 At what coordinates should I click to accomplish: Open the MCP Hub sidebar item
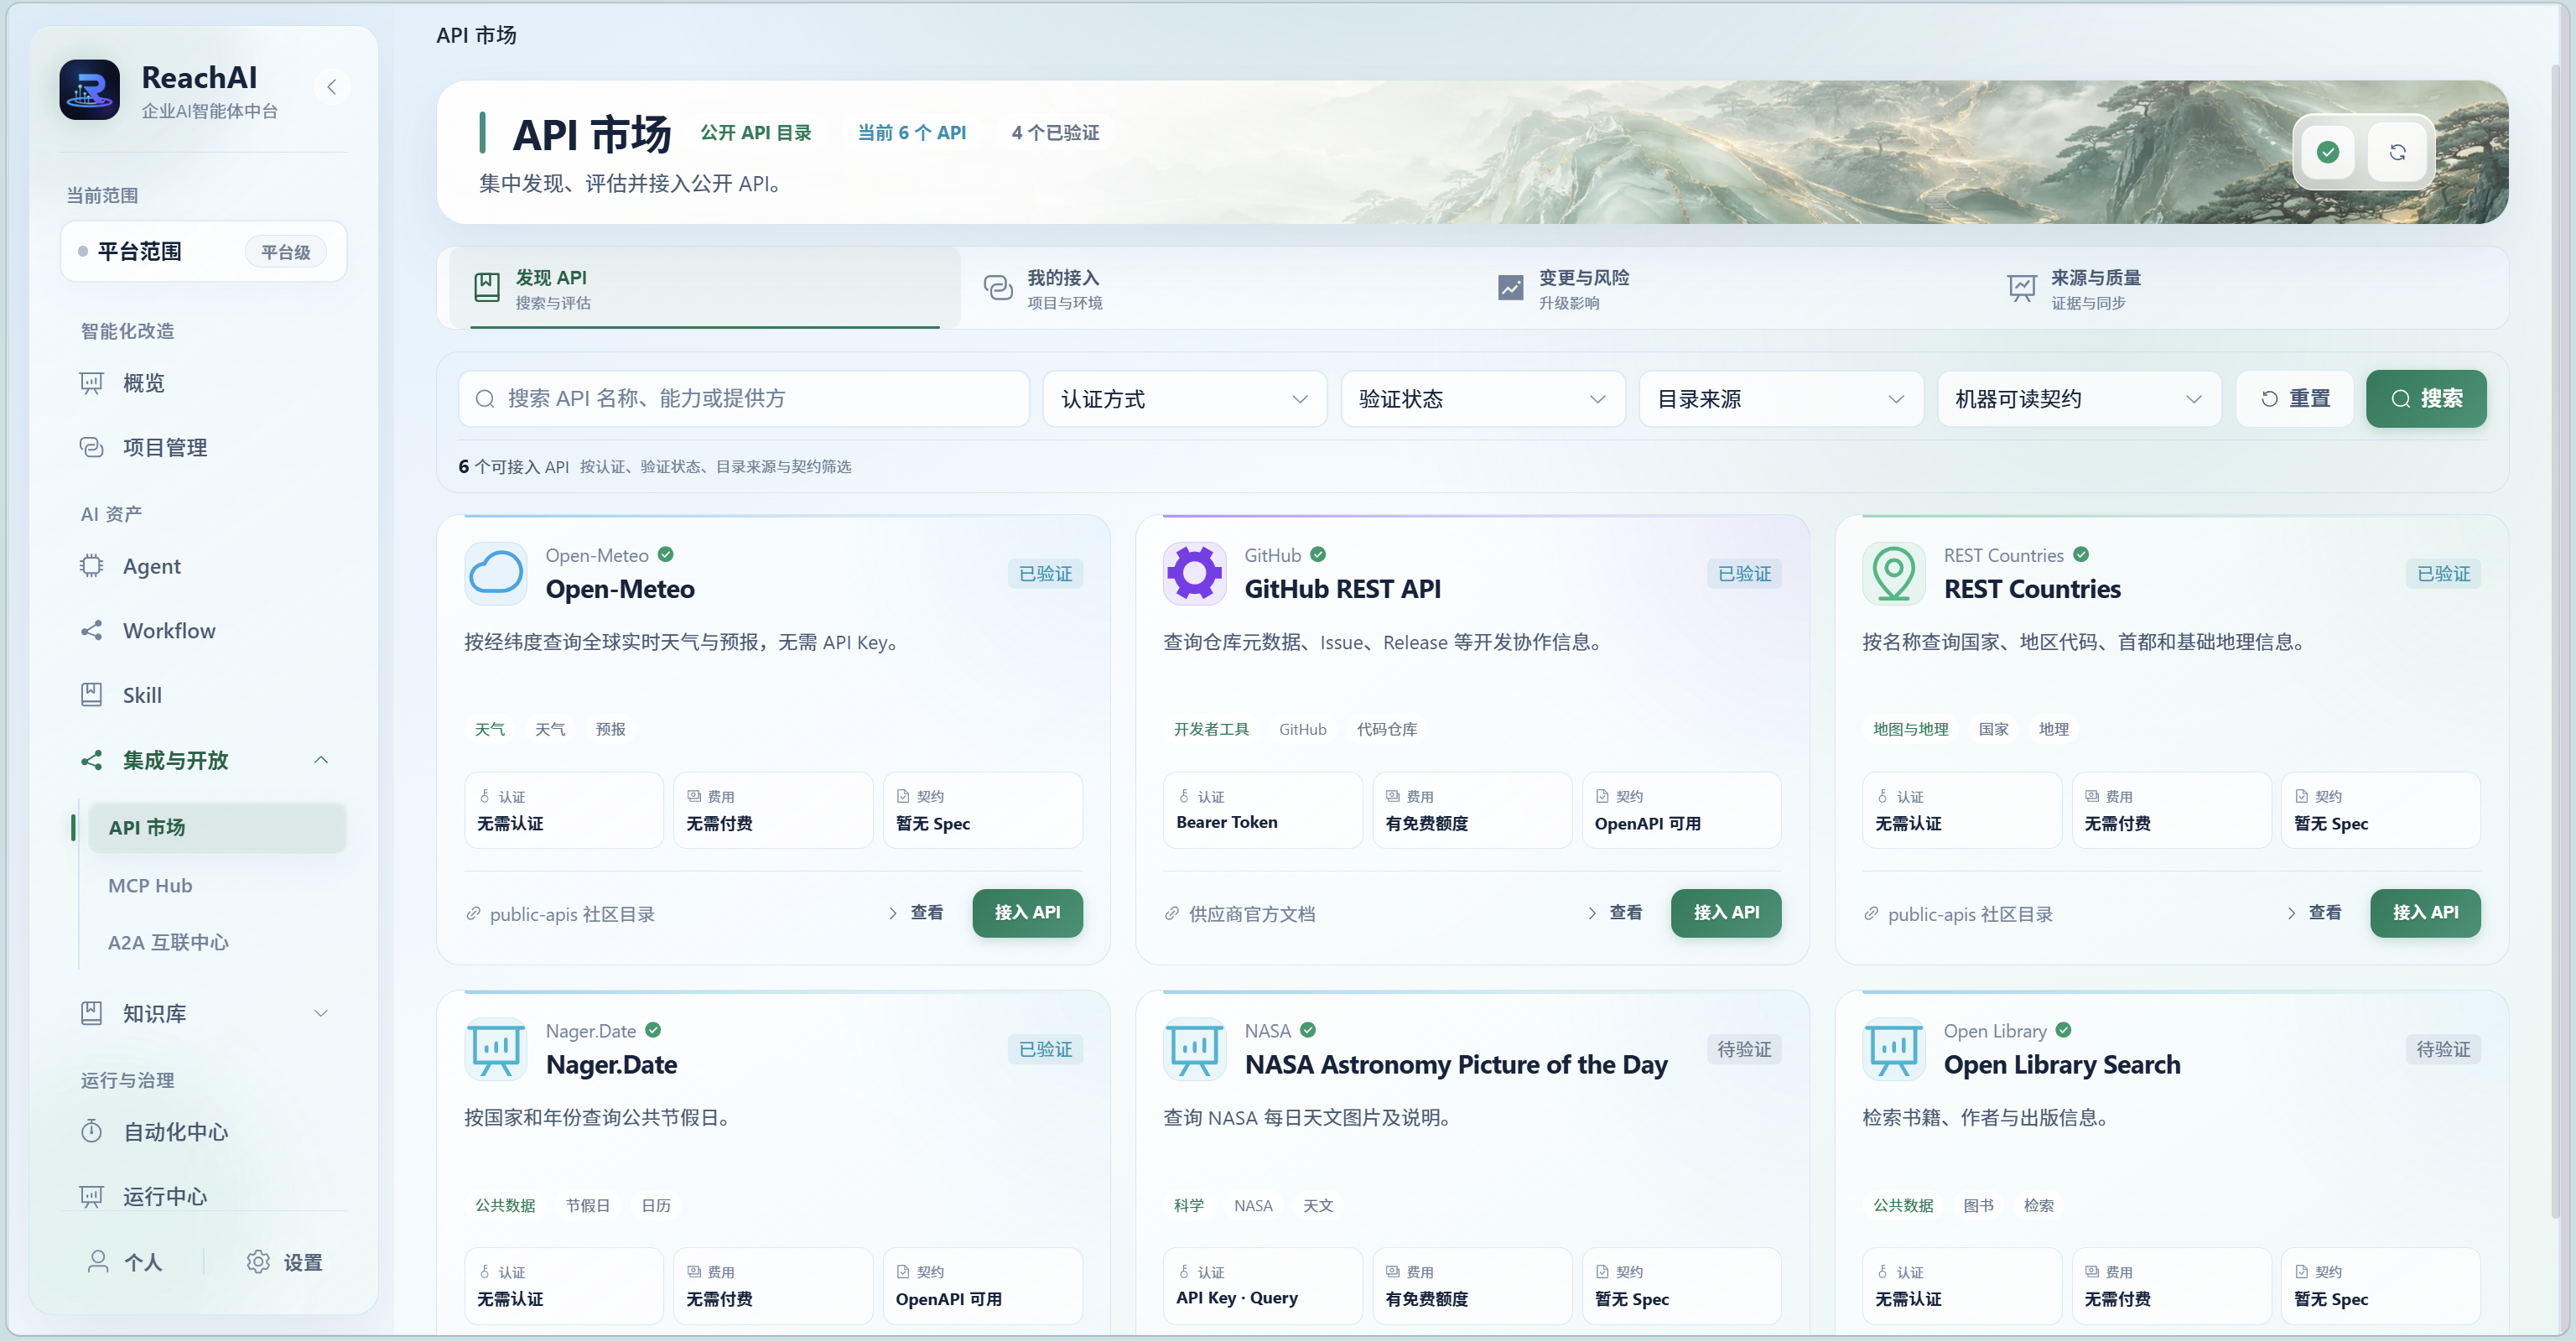(217, 885)
